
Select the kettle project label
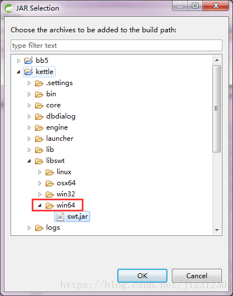(x=44, y=72)
